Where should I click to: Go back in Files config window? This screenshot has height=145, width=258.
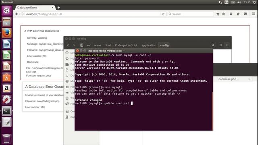pos(68,45)
